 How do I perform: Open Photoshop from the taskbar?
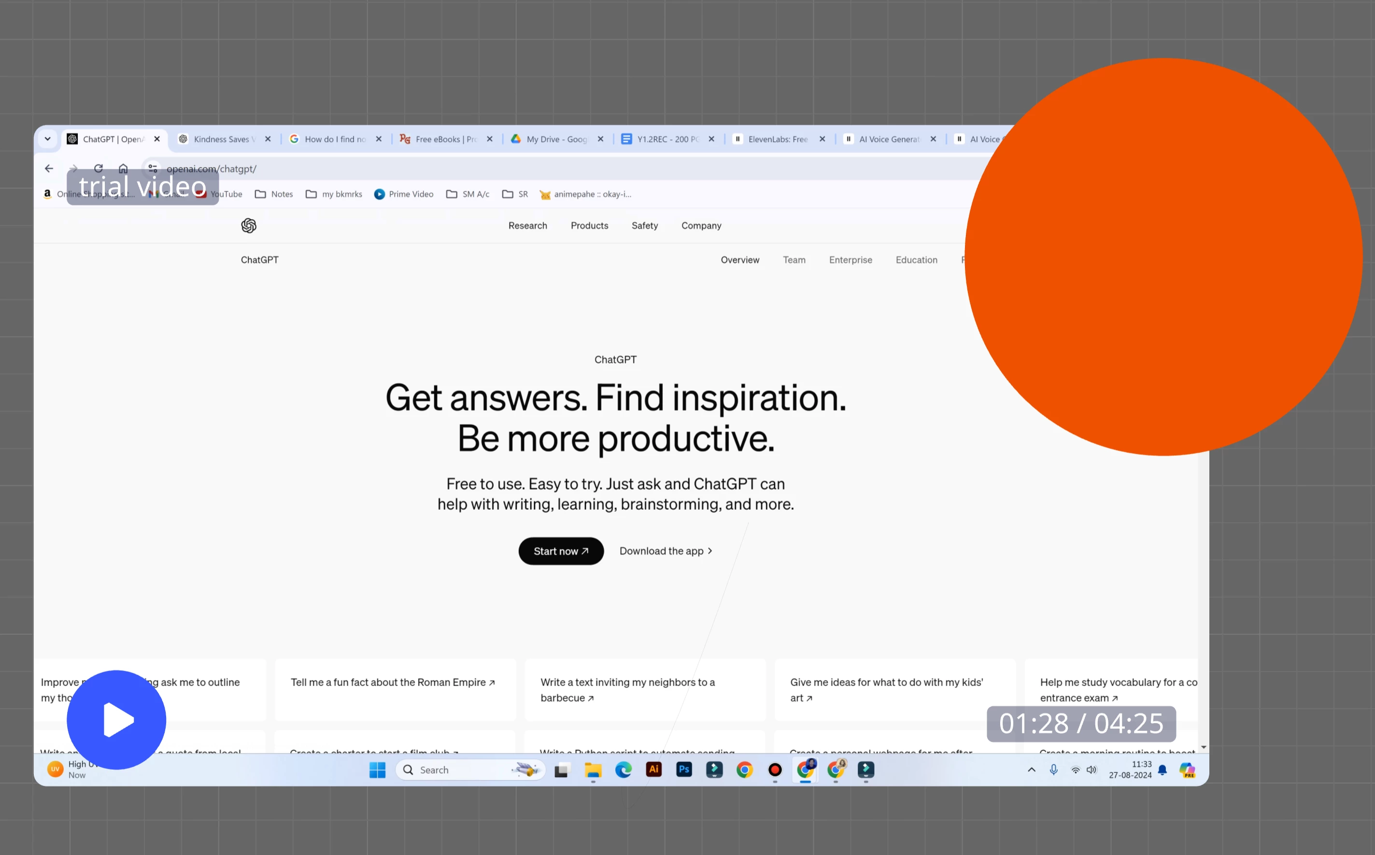pyautogui.click(x=684, y=770)
